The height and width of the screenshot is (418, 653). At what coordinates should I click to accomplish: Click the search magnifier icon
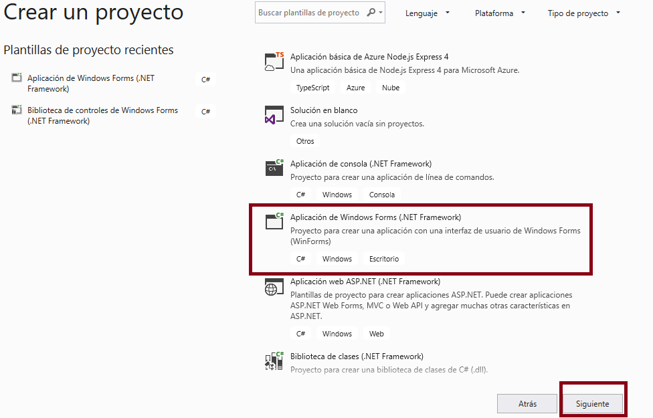(371, 13)
